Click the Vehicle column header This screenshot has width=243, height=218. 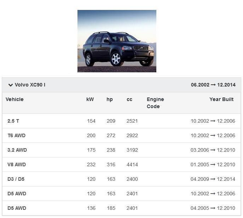pos(15,99)
